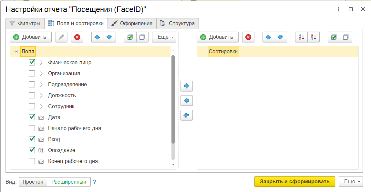The height and width of the screenshot is (192, 371).
Task: Switch to the Фильтры tab
Action: tap(25, 23)
